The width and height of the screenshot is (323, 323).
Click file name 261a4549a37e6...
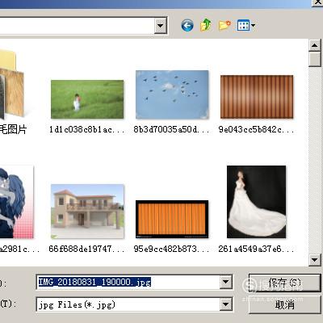point(257,249)
